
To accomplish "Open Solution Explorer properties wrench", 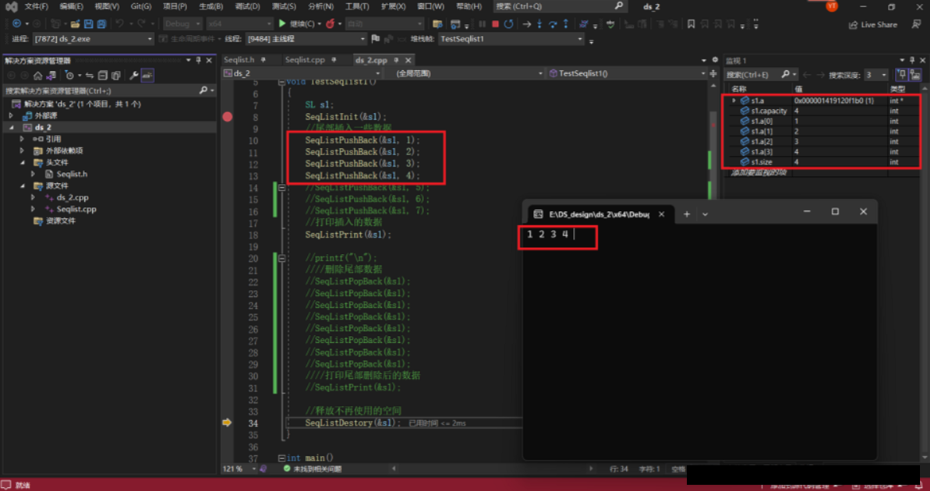I will 134,76.
